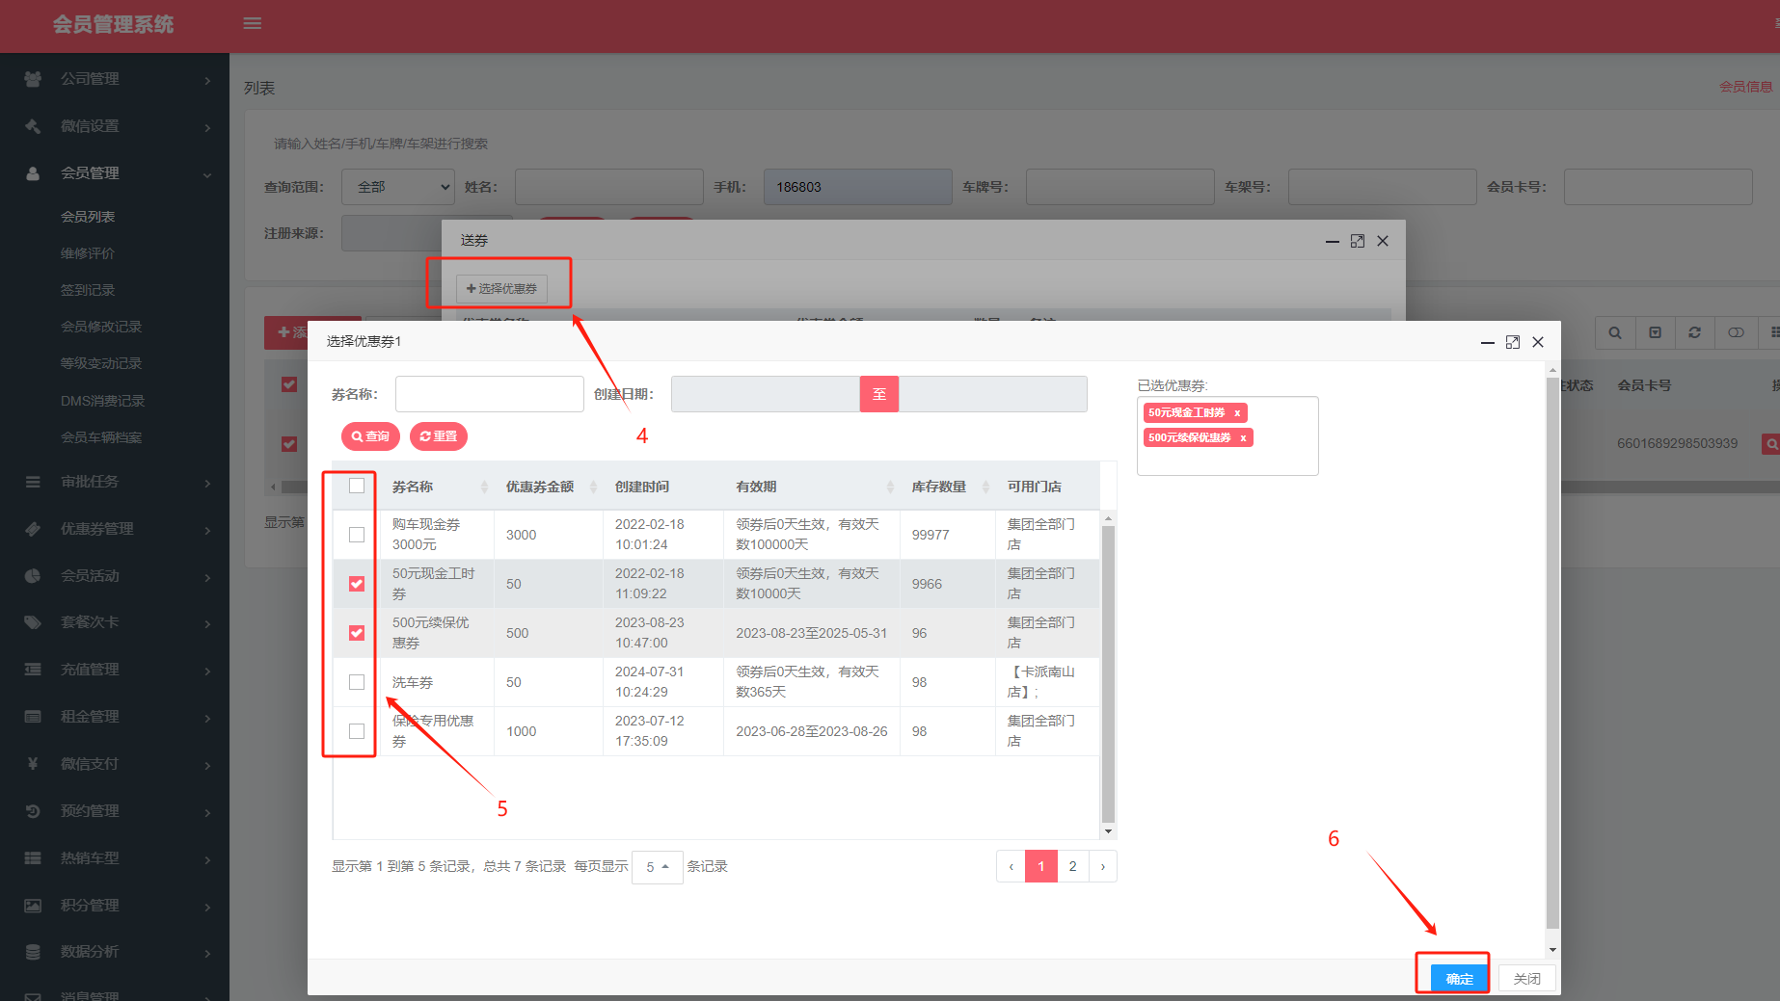
Task: Open 会员列表 in the sidebar
Action: 88,217
